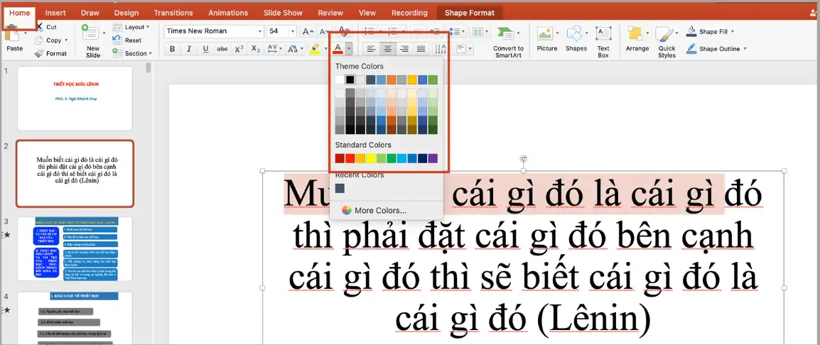Select the Format painter brush

(x=39, y=53)
